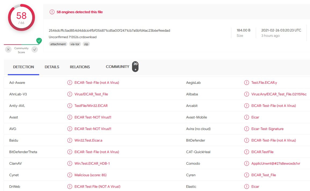This screenshot has height=191, width=310.
Task: Click the warning icon in the Elastic row
Action: pyautogui.click(x=247, y=186)
